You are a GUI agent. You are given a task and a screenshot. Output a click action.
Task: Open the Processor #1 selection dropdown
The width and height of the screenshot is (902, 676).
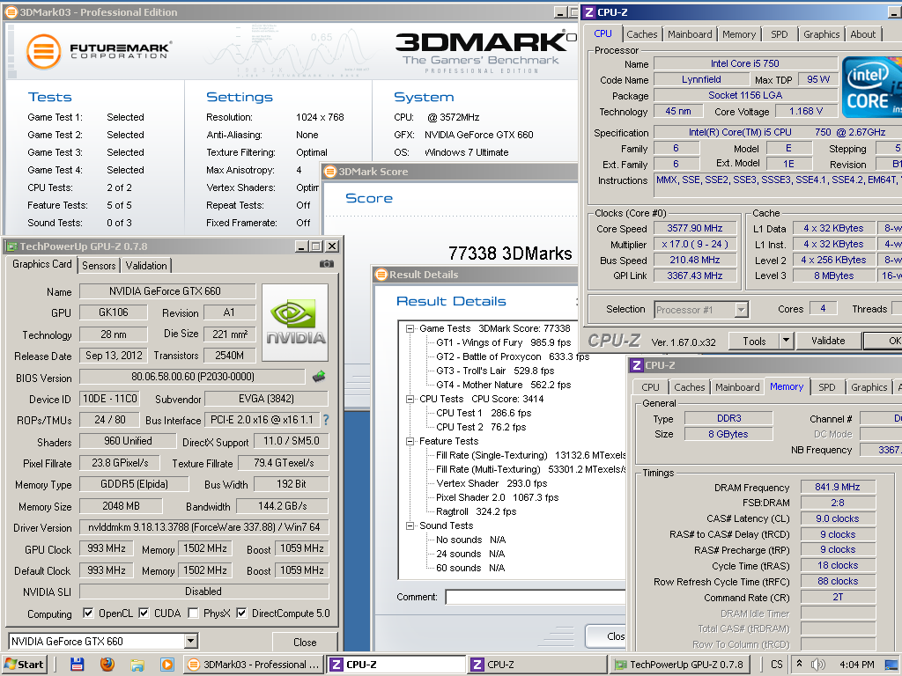pos(742,310)
